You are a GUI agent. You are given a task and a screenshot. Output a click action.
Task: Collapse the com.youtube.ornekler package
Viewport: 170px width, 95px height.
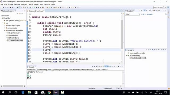coord(5,31)
